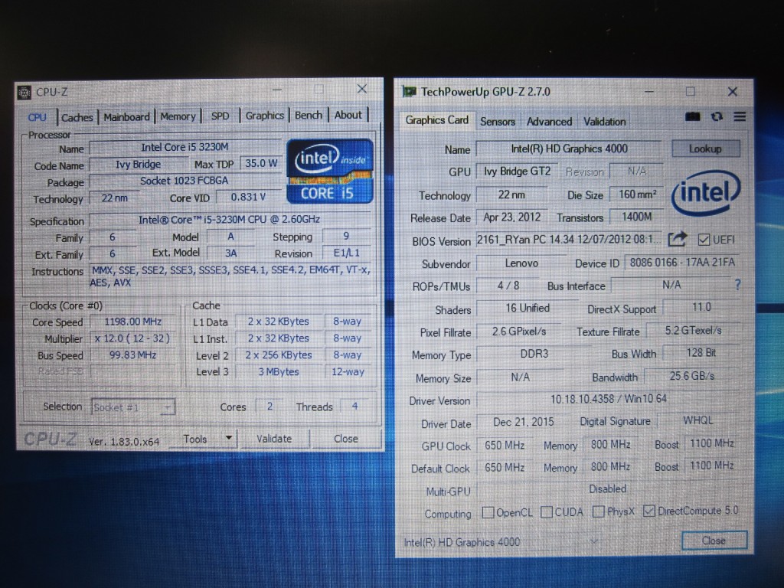Click the CPU-Z title bar app icon

(24, 92)
